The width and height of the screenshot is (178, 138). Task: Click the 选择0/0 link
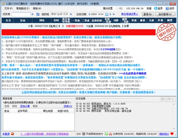click(68, 106)
